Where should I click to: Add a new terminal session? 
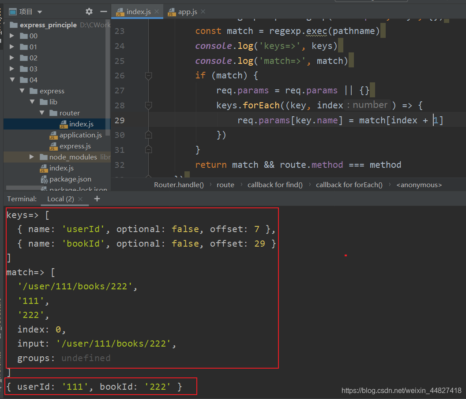(x=97, y=199)
